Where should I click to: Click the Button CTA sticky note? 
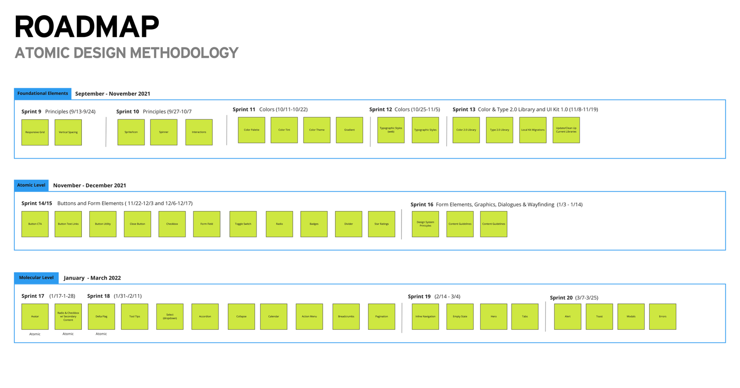[35, 224]
